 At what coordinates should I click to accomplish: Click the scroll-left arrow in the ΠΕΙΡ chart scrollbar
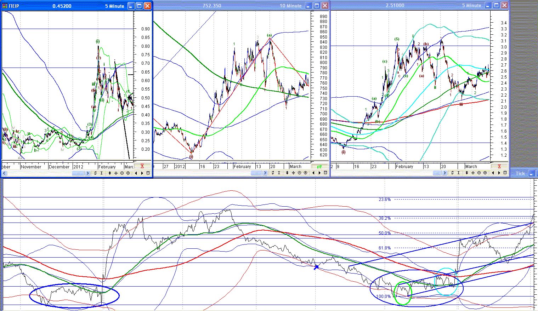(x=4, y=173)
